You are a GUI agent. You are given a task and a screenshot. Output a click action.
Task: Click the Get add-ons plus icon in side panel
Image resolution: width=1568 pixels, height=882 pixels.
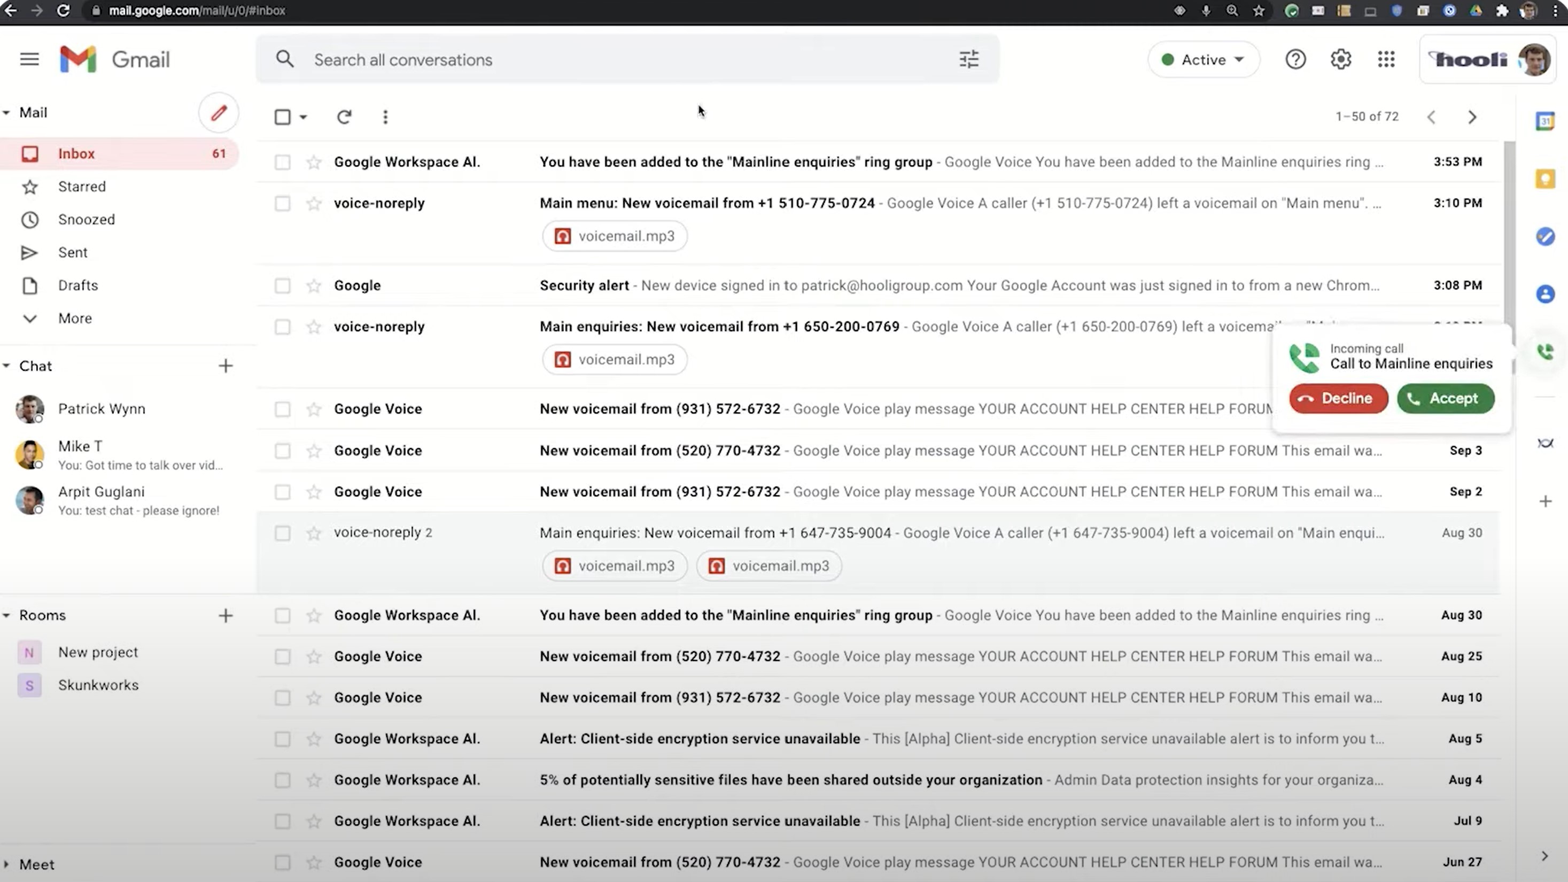coord(1545,501)
